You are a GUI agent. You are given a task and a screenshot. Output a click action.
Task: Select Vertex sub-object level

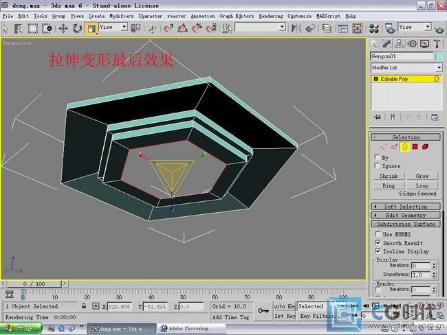pyautogui.click(x=384, y=147)
